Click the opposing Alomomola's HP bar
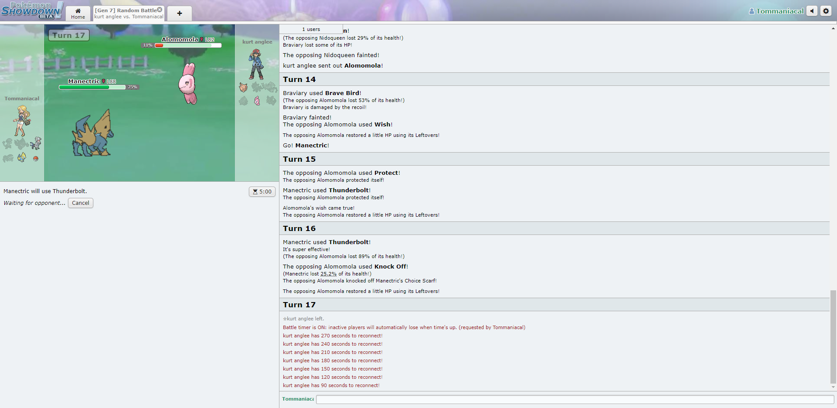Image resolution: width=837 pixels, height=408 pixels. [188, 45]
